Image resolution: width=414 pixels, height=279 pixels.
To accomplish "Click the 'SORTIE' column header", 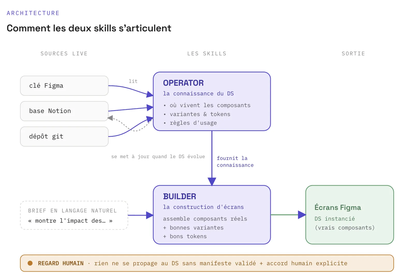I will (353, 54).
